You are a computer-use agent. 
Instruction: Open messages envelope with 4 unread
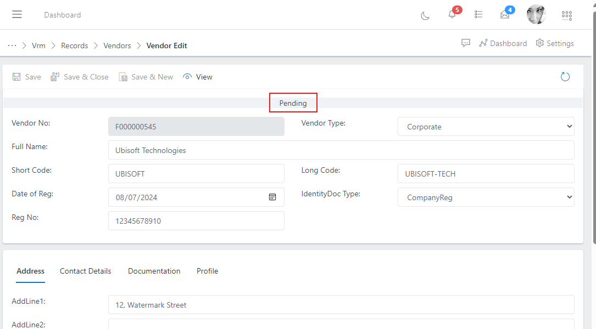(504, 15)
